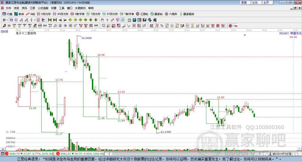This screenshot has height=162, width=302.
Task: Open the calculator tool icon
Action: tap(134, 20)
